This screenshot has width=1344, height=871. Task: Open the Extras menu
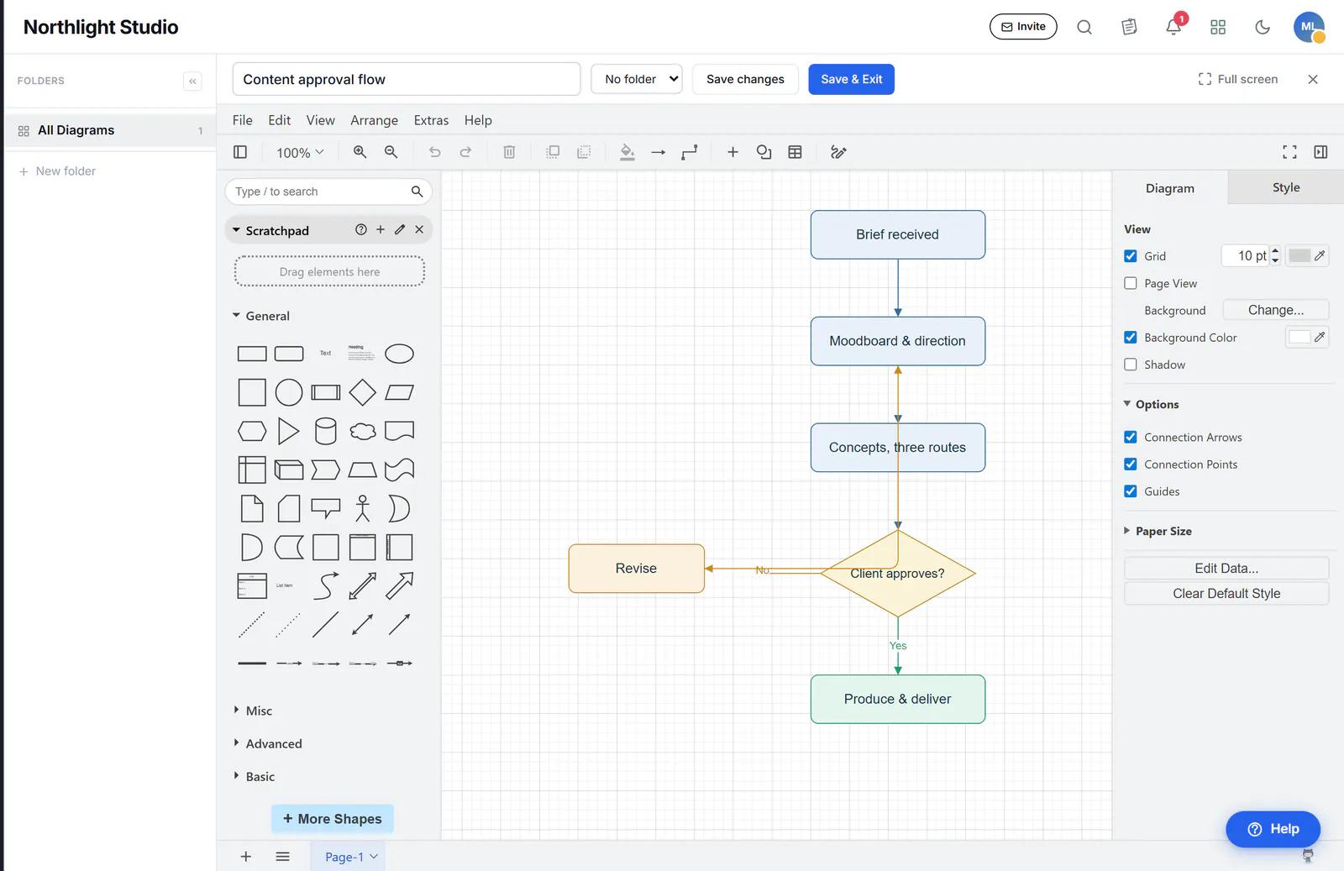point(431,120)
